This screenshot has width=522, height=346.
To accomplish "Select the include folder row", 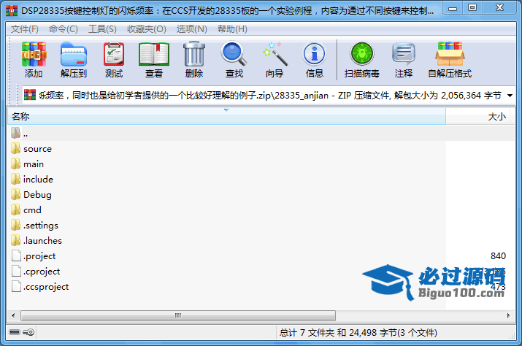I will coord(260,179).
